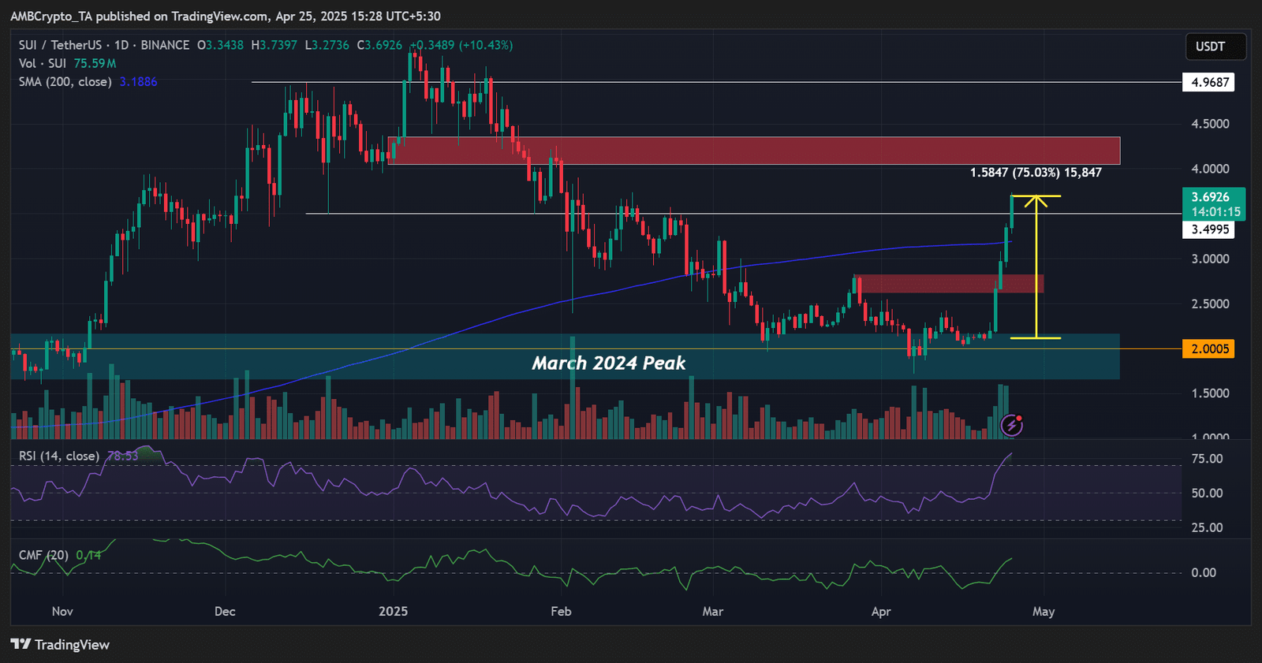This screenshot has width=1262, height=663.
Task: Select the Vol · SUI indicator legend
Action: pos(43,63)
